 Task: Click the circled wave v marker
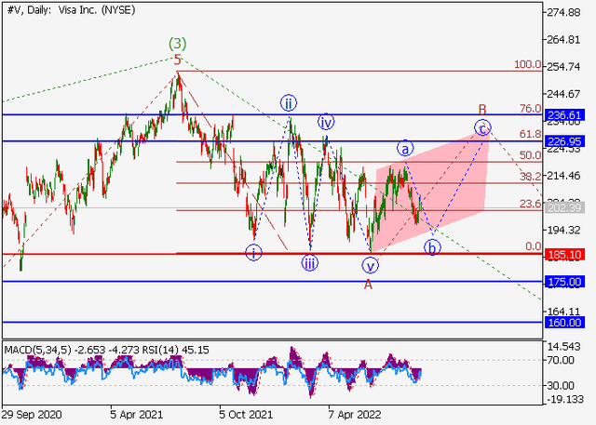pyautogui.click(x=369, y=264)
